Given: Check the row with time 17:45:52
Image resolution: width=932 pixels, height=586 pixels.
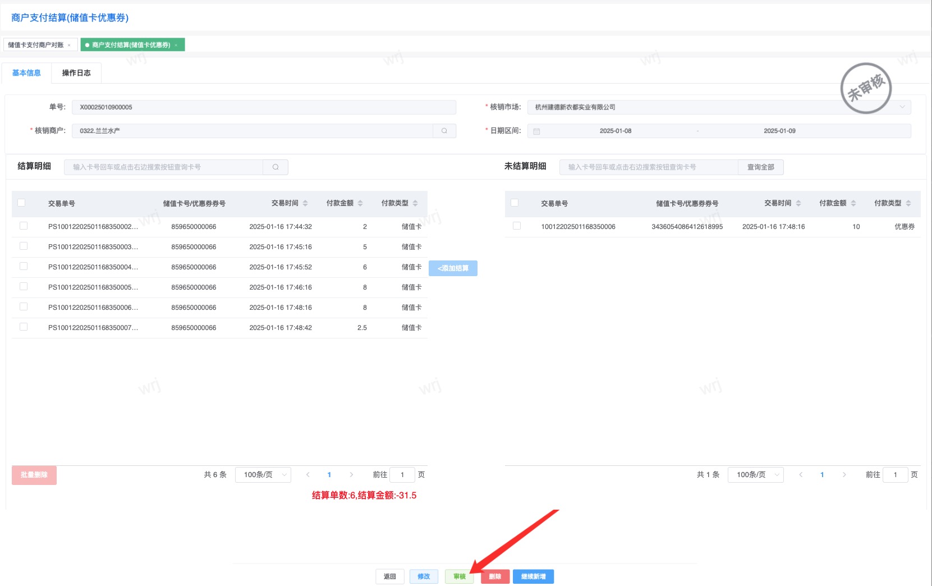Looking at the screenshot, I should click(x=24, y=266).
